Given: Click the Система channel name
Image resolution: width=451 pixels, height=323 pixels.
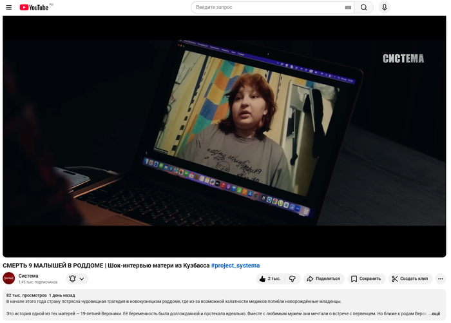Looking at the screenshot, I should 28,275.
